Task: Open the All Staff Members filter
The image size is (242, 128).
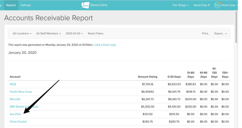Action: tap(48, 33)
